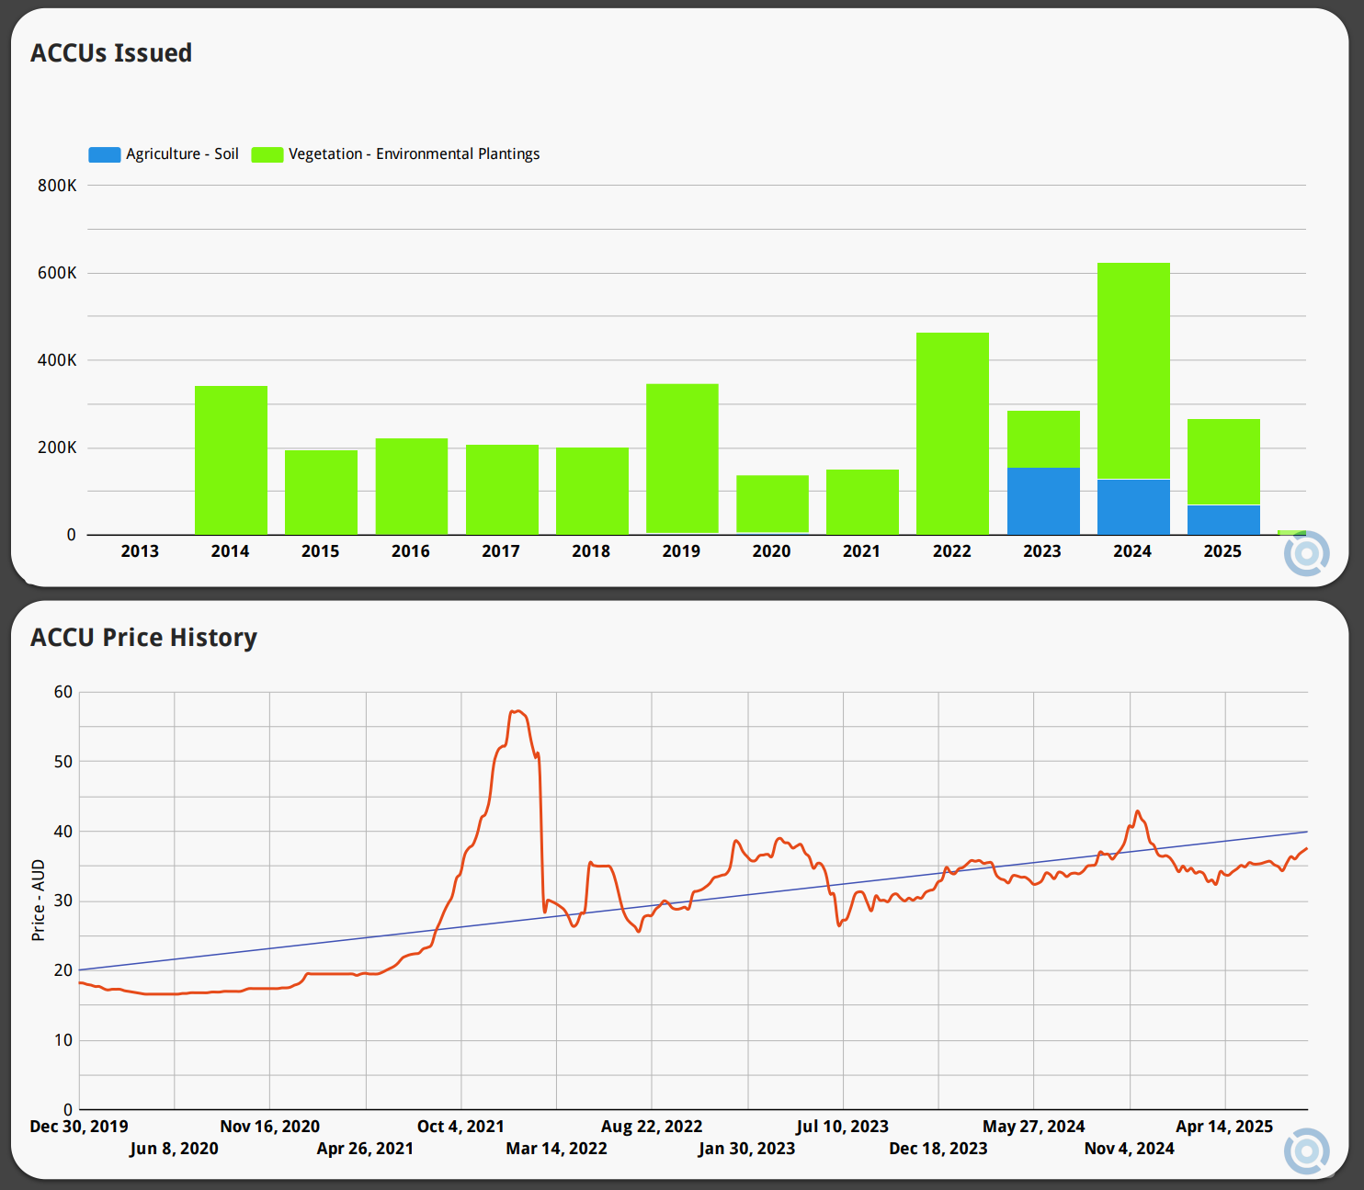Click the Oct 4, 2021 date label
The width and height of the screenshot is (1364, 1190).
460,1127
